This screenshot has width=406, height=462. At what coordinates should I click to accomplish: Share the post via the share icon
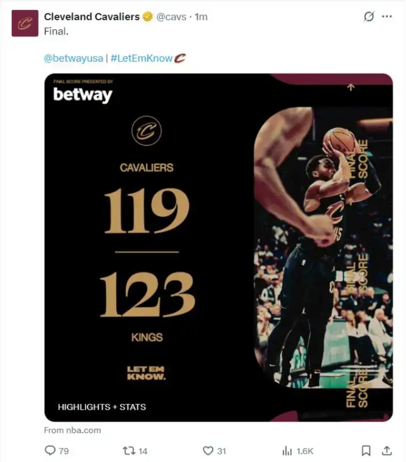(387, 451)
